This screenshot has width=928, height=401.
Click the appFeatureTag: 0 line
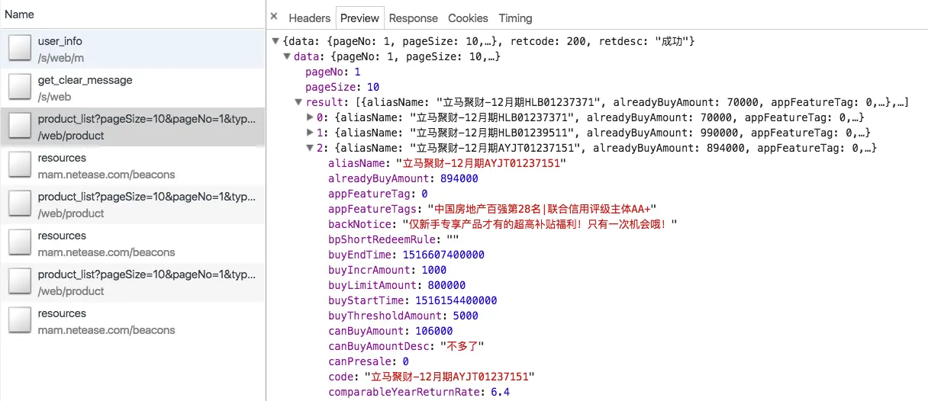coord(378,194)
